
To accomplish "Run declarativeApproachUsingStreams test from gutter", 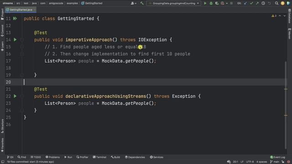I will [x=15, y=96].
